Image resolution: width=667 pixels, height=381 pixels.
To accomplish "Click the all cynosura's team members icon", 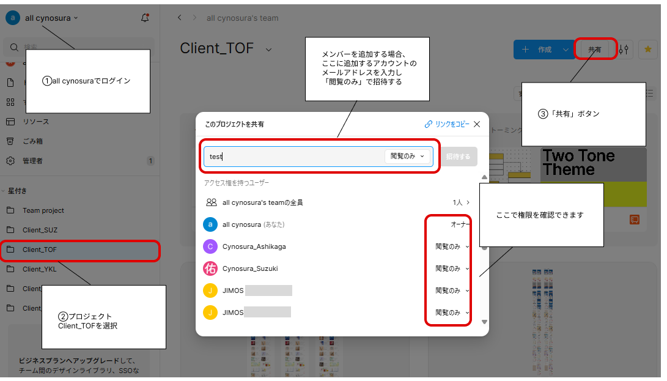I will coord(211,202).
